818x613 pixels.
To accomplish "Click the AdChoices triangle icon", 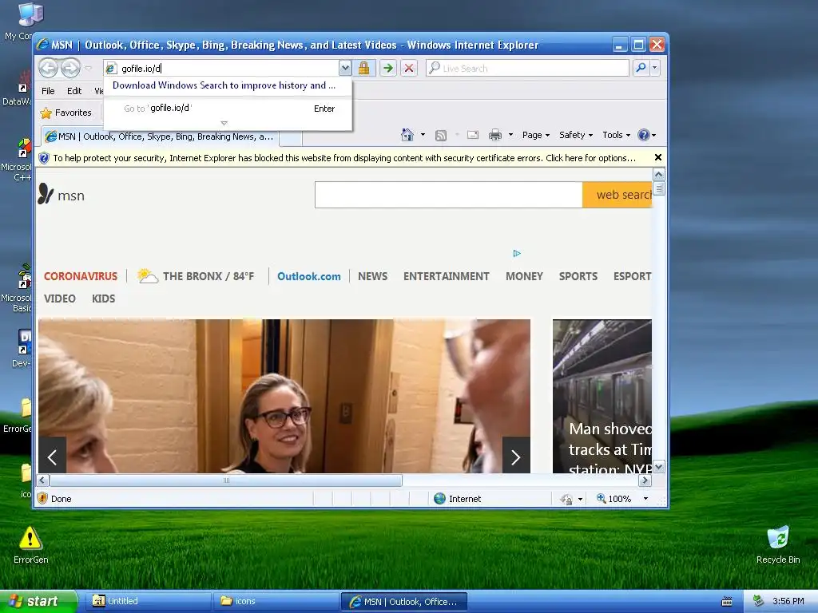I will click(517, 253).
